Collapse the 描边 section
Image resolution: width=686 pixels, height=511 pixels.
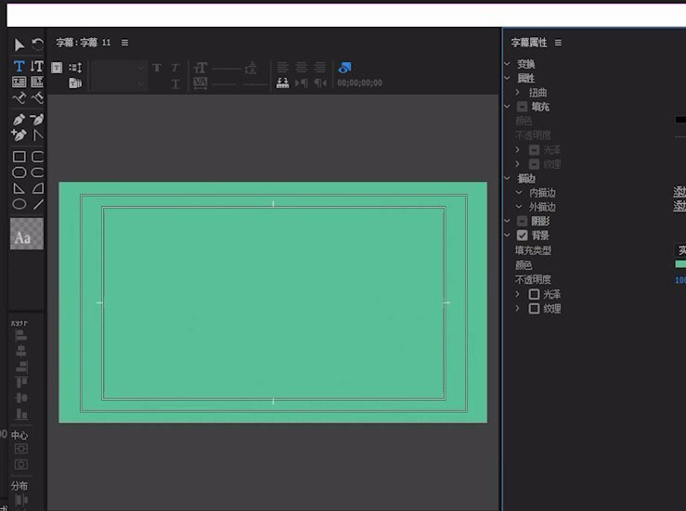click(507, 178)
